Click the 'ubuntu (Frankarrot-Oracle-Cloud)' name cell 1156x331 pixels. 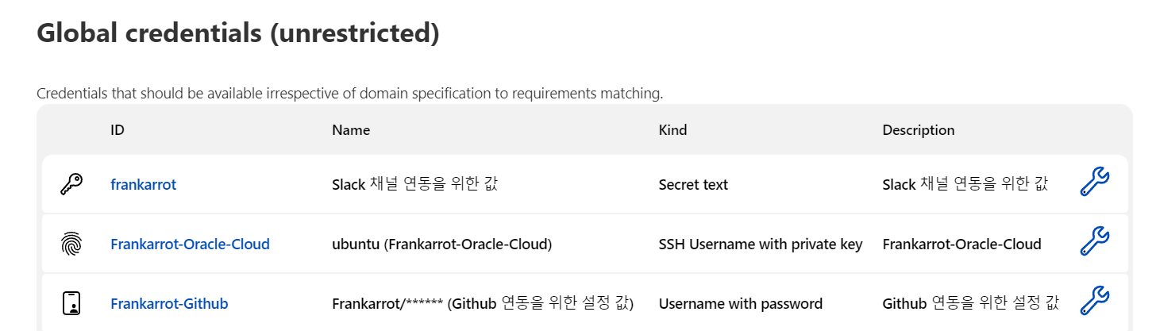tap(441, 244)
